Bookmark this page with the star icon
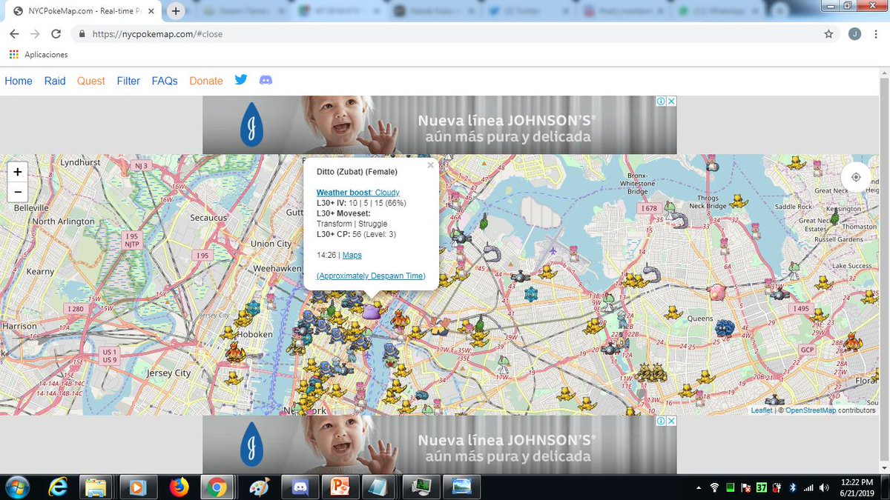The height and width of the screenshot is (500, 890). pyautogui.click(x=828, y=34)
